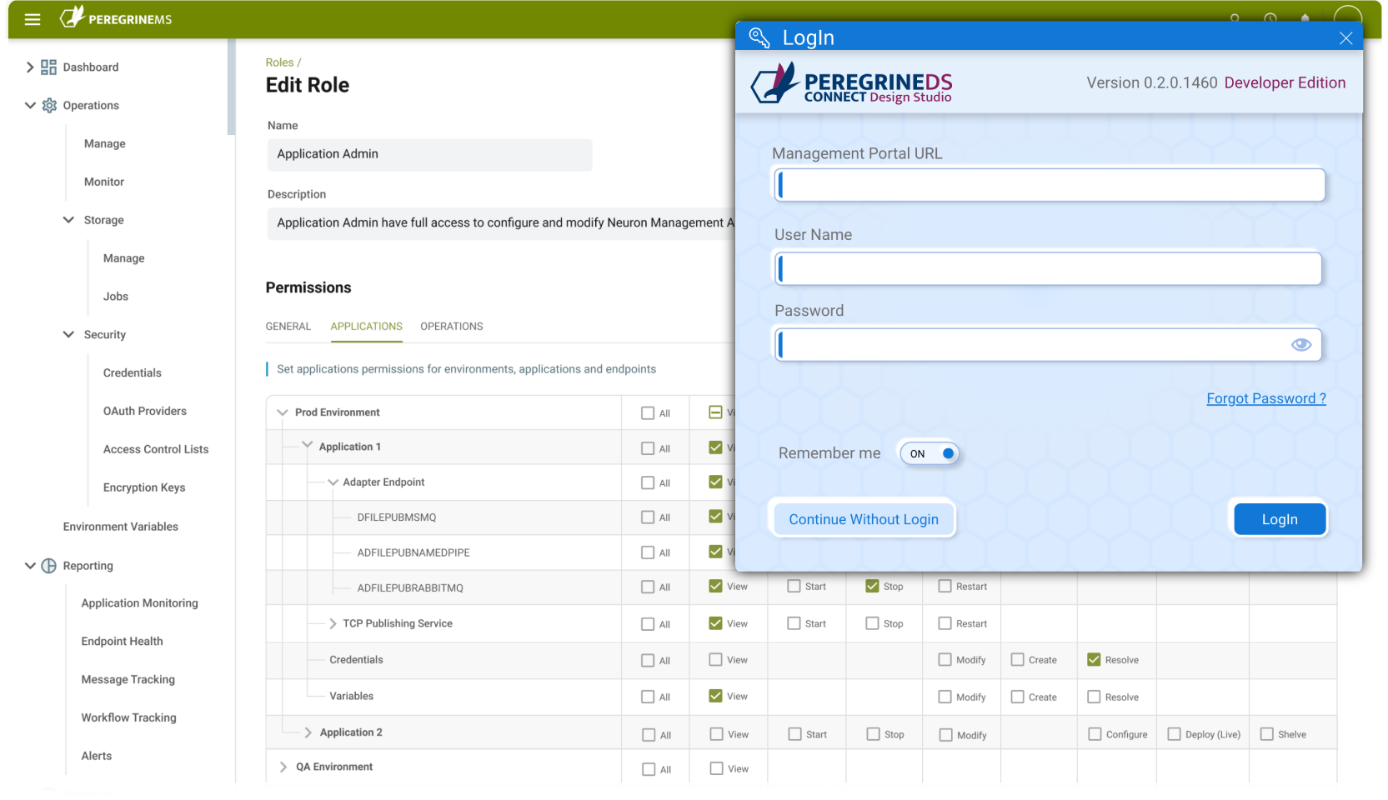This screenshot has width=1388, height=800.
Task: Collapse Adapter Endpoint tree node
Action: (x=333, y=482)
